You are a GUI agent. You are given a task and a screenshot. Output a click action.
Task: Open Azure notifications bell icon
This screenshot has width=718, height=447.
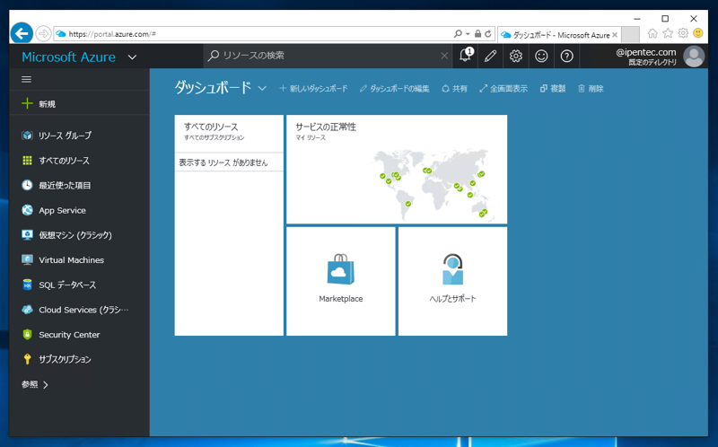465,56
